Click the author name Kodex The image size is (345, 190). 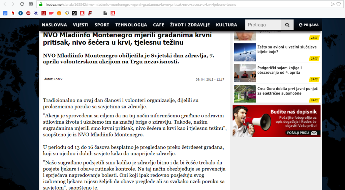[x=58, y=79]
